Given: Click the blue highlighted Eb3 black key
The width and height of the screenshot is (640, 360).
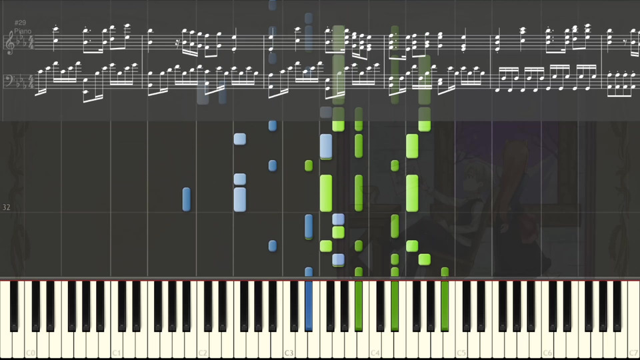Looking at the screenshot, I should [x=309, y=305].
